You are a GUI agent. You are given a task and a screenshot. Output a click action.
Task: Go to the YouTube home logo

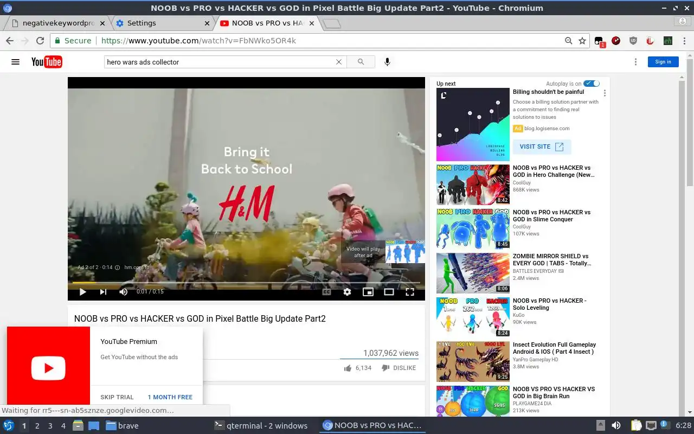(47, 62)
